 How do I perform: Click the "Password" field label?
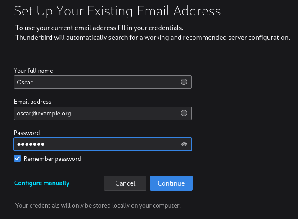tap(27, 133)
